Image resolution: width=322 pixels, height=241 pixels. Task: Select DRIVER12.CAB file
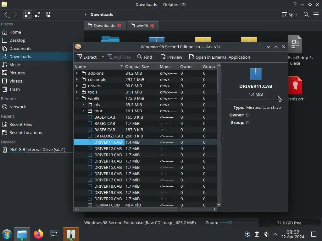point(145,148)
